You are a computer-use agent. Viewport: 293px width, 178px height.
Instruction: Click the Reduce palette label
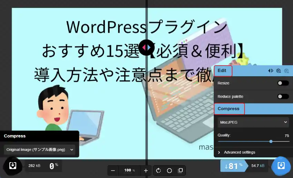(x=230, y=97)
